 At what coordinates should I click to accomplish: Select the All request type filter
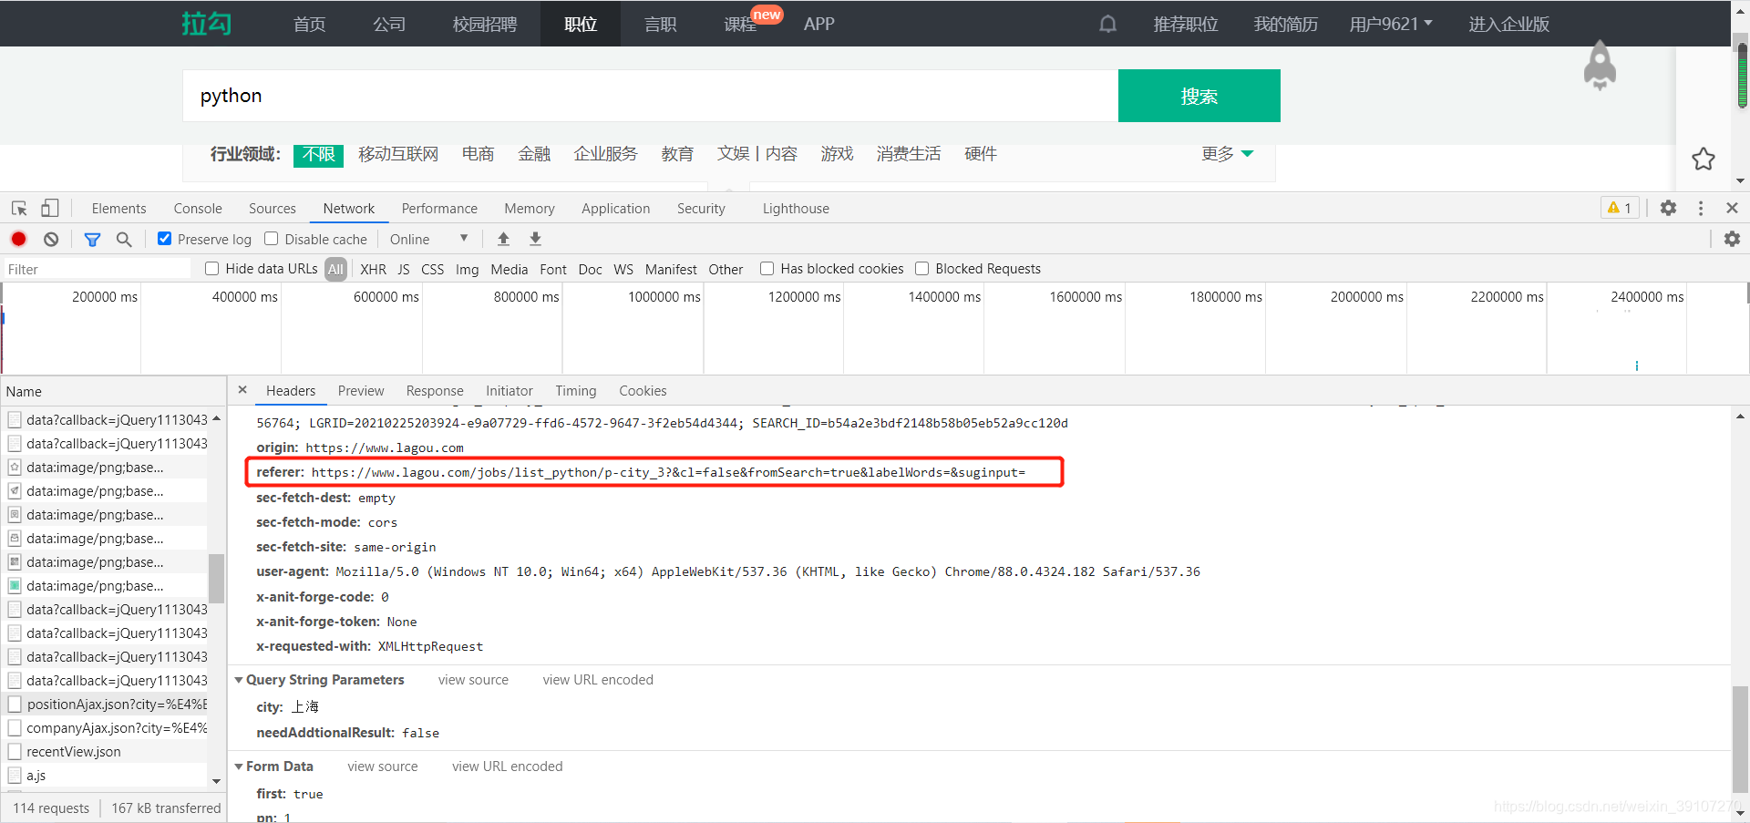tap(335, 269)
